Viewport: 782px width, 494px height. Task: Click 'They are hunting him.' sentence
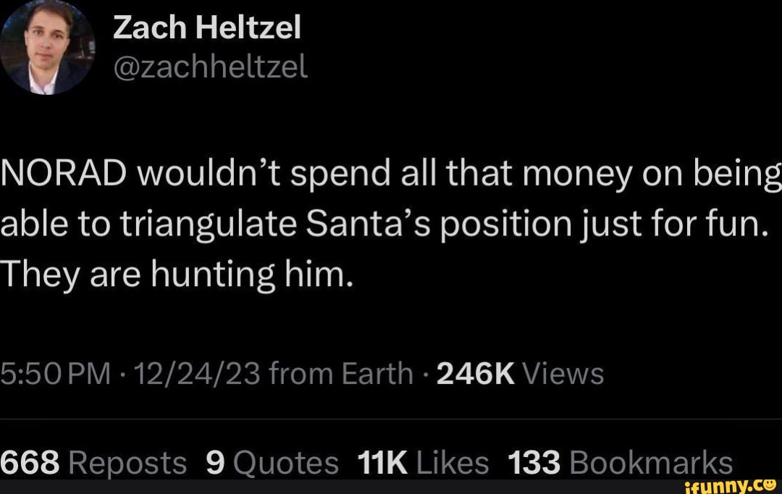(x=175, y=274)
